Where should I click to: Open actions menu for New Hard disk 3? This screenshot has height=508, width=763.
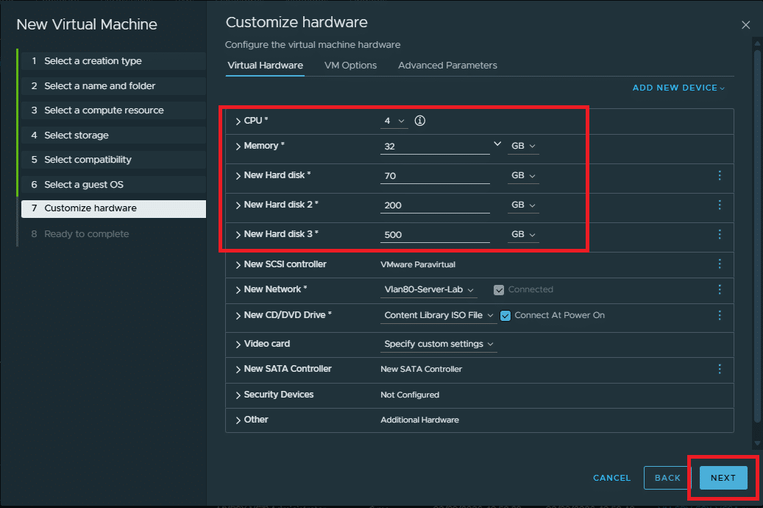point(719,234)
